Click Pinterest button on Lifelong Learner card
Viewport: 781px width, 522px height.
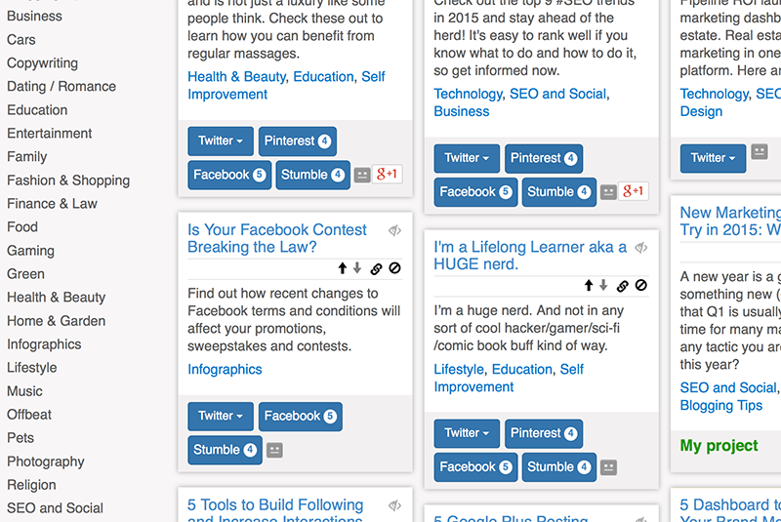pos(544,433)
